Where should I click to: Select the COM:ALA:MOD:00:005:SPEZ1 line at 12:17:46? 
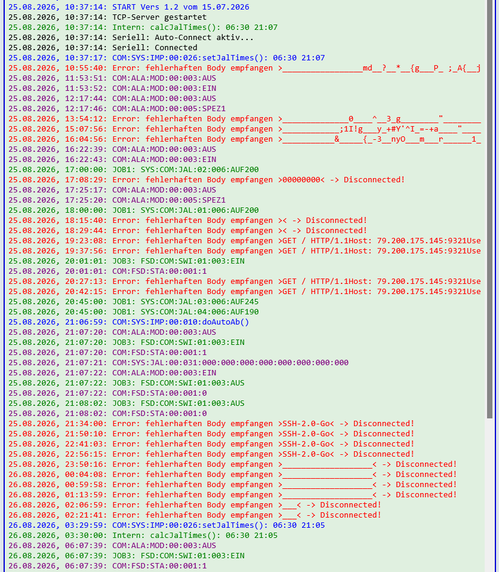point(117,109)
